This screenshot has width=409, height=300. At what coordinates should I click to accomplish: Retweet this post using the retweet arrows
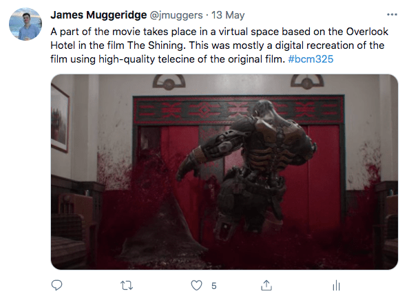point(127,286)
